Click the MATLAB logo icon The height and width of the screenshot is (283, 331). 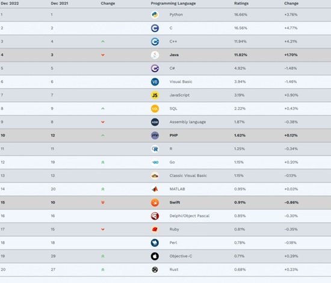[155, 189]
